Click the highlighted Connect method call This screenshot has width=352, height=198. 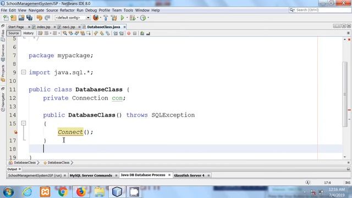tap(70, 132)
